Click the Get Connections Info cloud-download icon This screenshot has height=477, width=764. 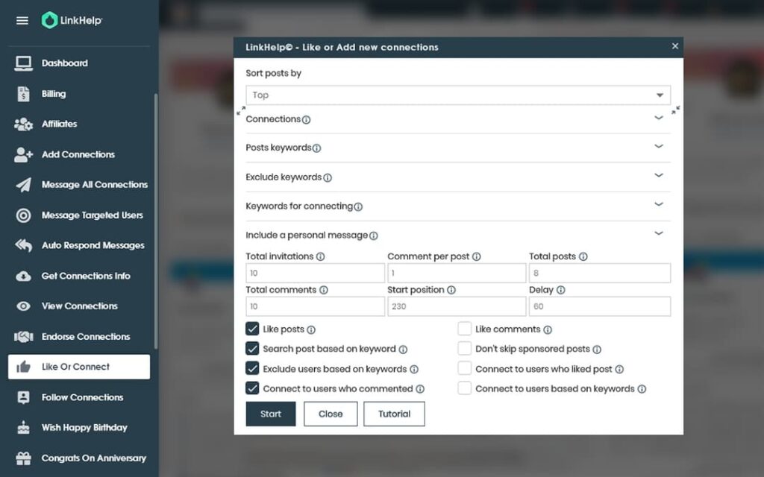pos(23,277)
